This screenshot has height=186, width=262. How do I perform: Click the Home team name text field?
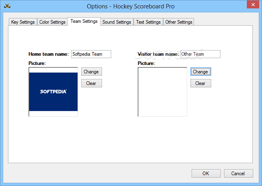pyautogui.click(x=91, y=54)
